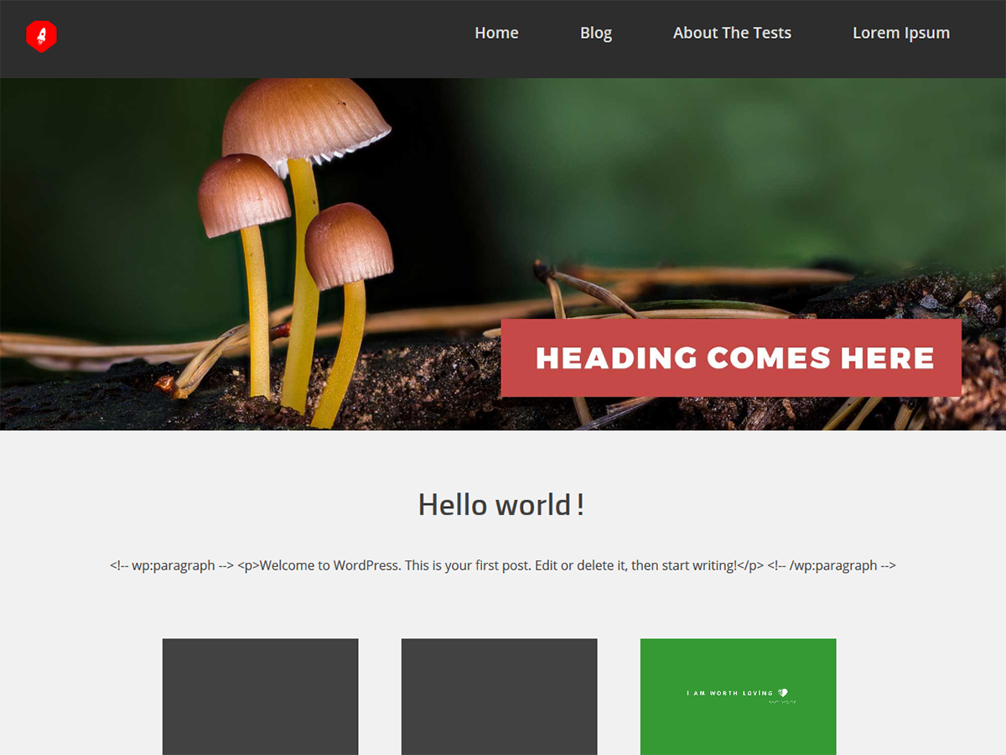Open the middle dark gray thumbnail
The height and width of the screenshot is (755, 1006).
pyautogui.click(x=499, y=696)
